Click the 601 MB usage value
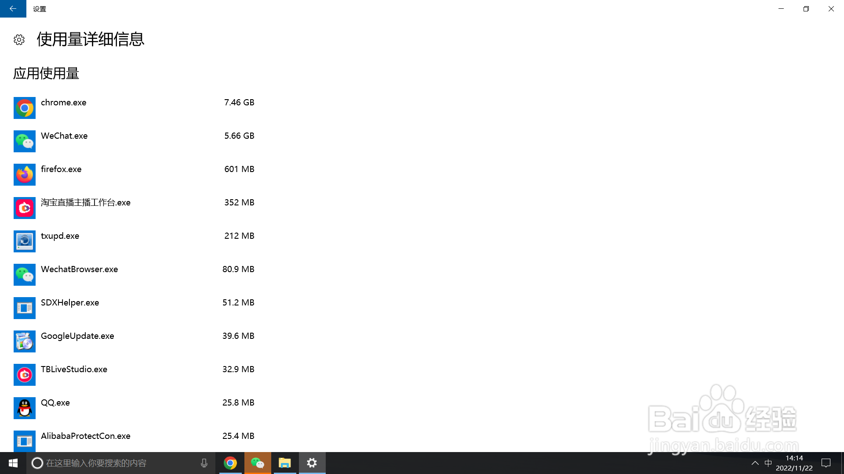This screenshot has height=474, width=844. tap(239, 169)
